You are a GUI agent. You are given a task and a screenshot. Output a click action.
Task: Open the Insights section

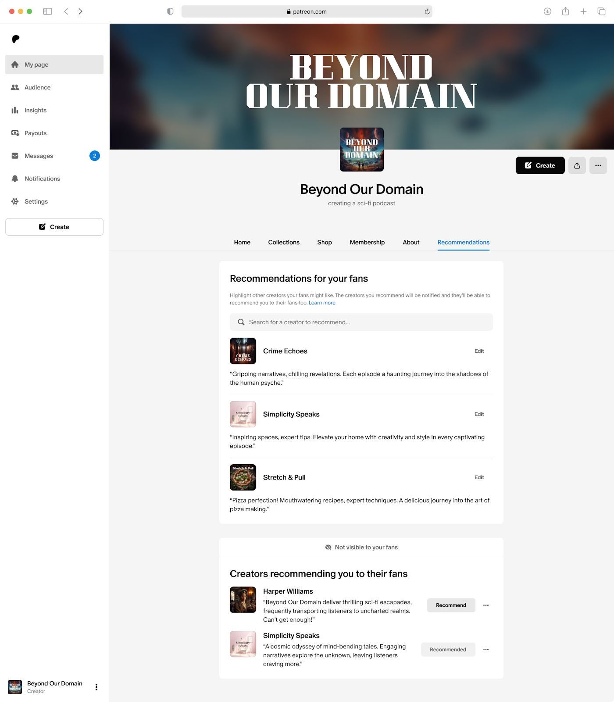pyautogui.click(x=35, y=110)
